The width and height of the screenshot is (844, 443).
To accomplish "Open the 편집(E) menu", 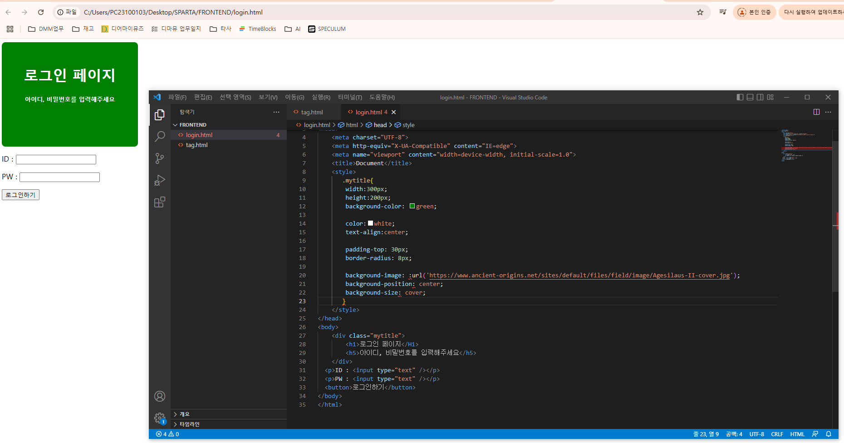I will click(203, 97).
